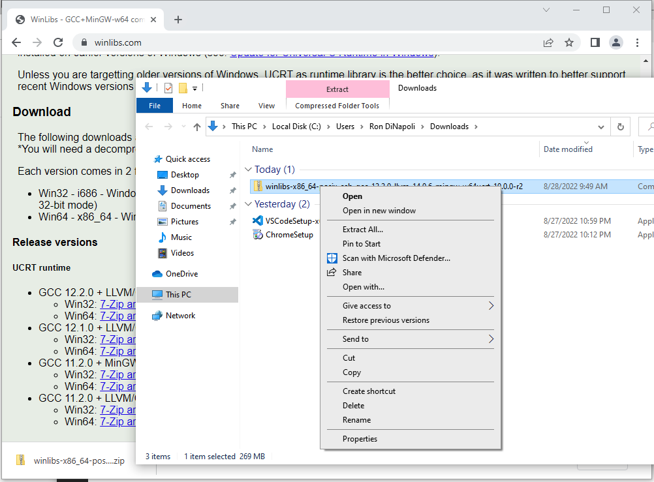Click the share page icon in the address bar
This screenshot has height=482, width=654.
(548, 42)
